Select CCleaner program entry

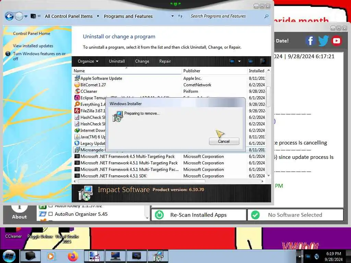(169, 91)
